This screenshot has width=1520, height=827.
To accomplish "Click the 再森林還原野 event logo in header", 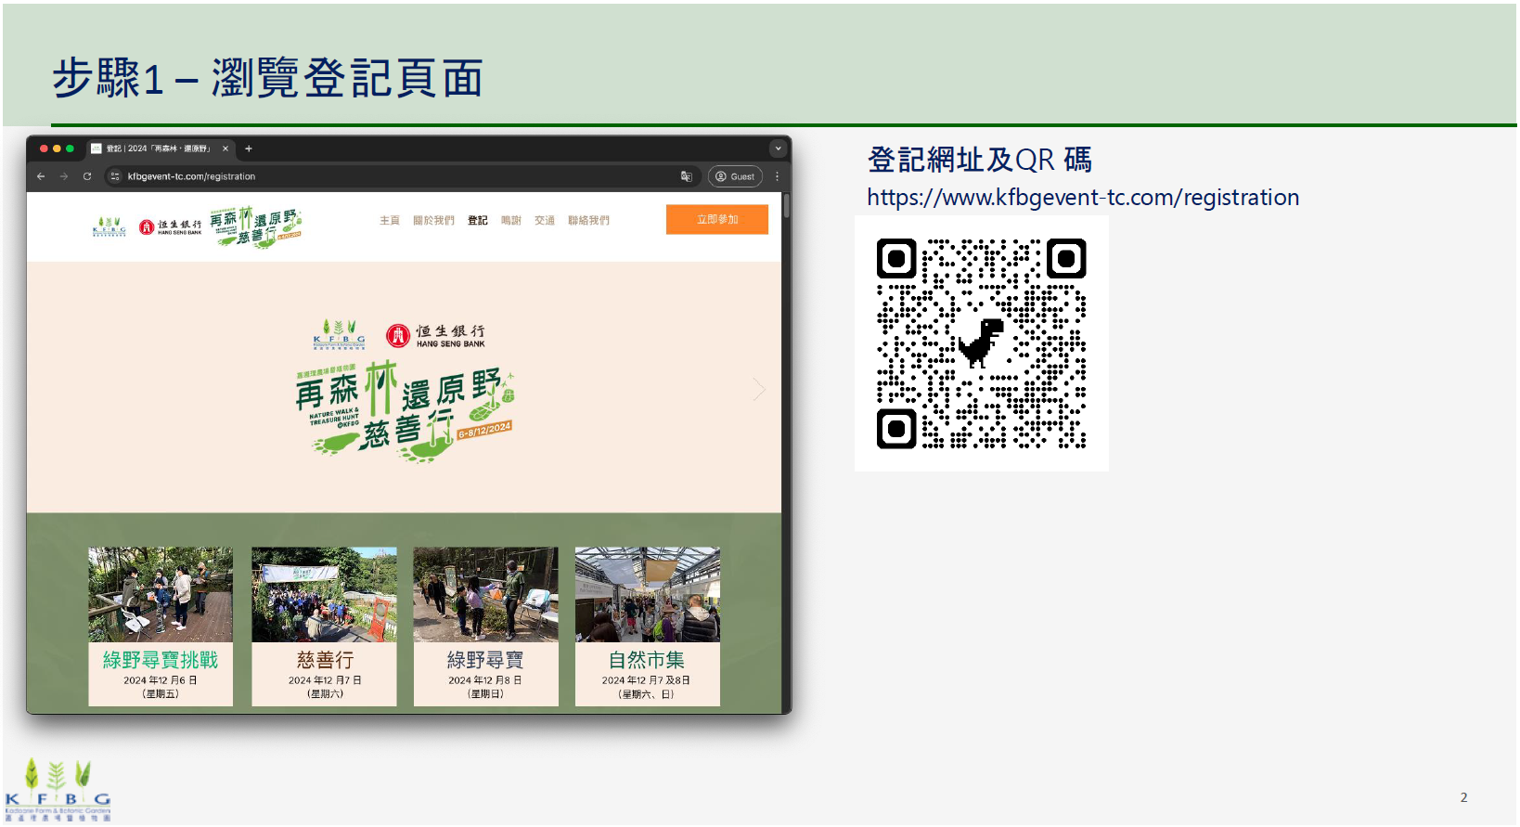I will [x=255, y=226].
